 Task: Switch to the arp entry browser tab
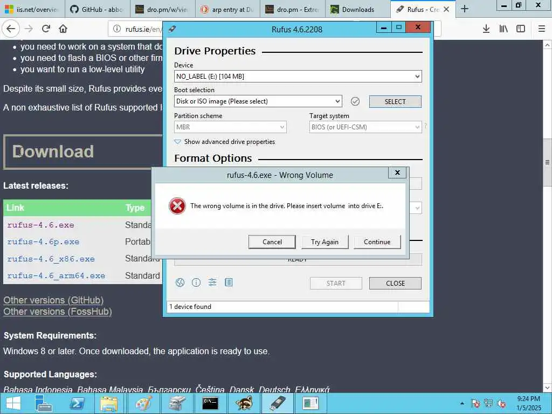tap(228, 10)
